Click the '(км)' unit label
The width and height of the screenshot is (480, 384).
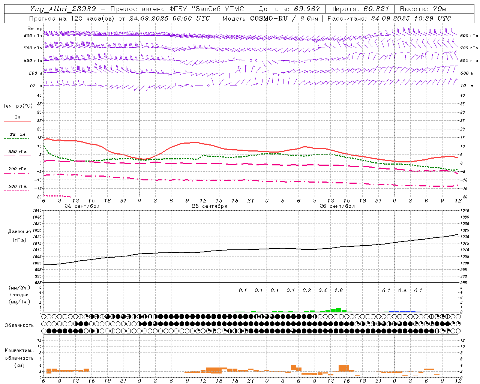pyautogui.click(x=19, y=365)
